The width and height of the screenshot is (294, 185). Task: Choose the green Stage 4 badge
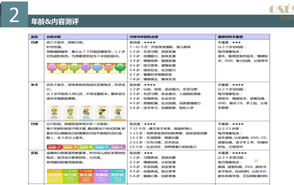[86, 147]
